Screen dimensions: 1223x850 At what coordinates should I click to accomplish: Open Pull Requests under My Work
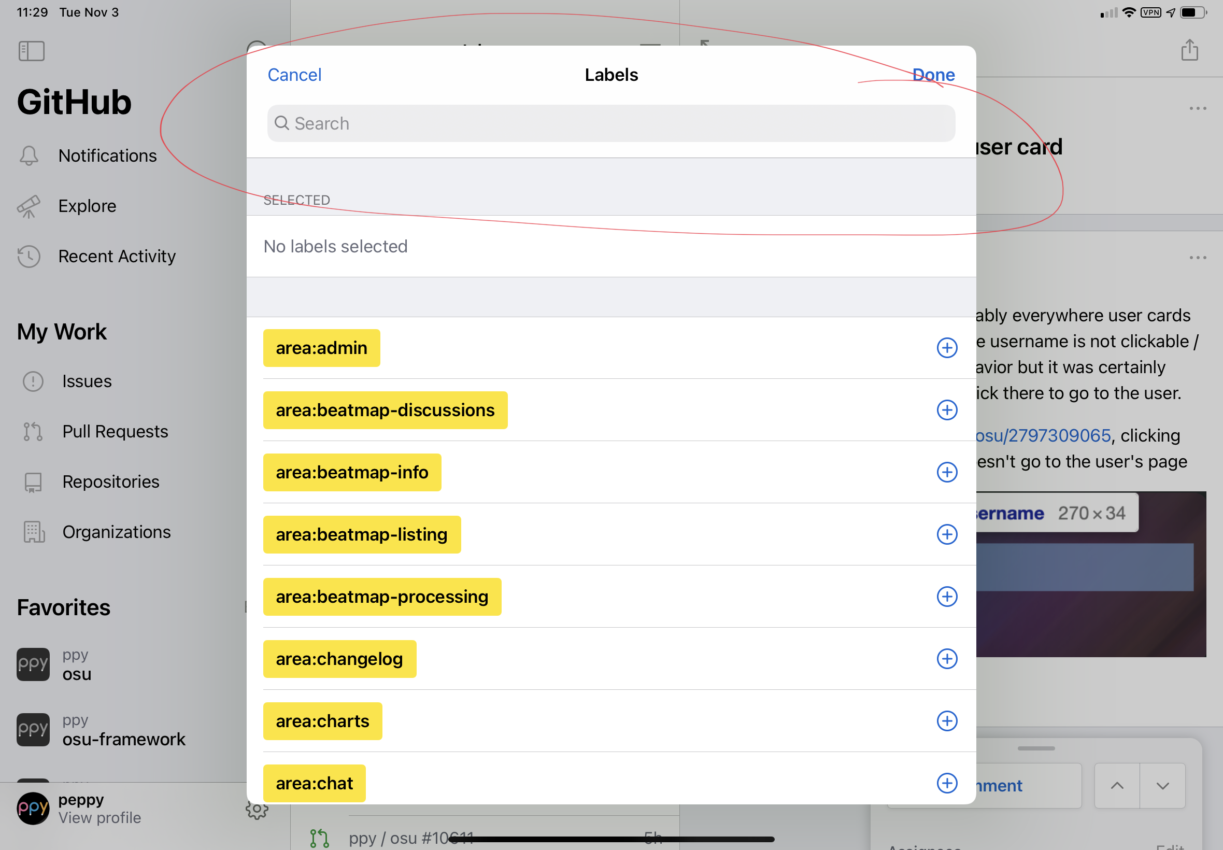coord(95,431)
